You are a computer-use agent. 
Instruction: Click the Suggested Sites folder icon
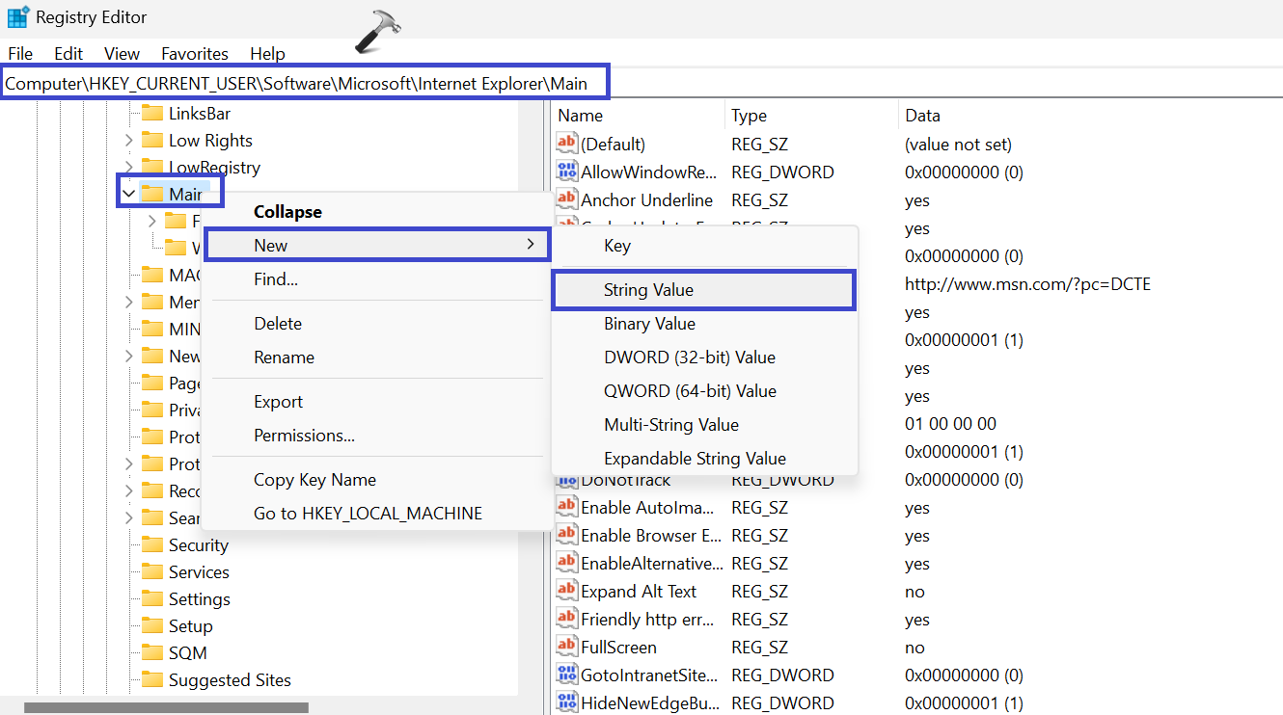(x=152, y=680)
